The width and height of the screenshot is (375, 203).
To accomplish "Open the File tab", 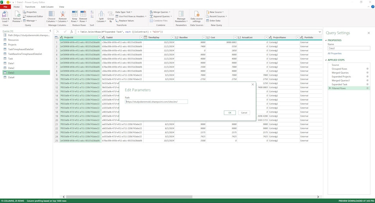I will pos(5,7).
